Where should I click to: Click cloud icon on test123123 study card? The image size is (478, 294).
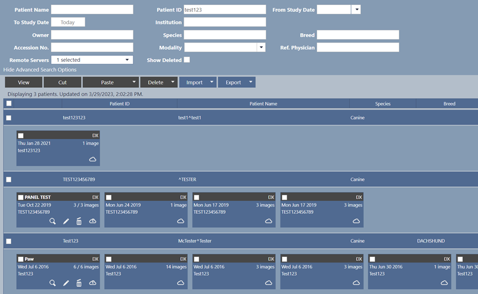click(92, 159)
